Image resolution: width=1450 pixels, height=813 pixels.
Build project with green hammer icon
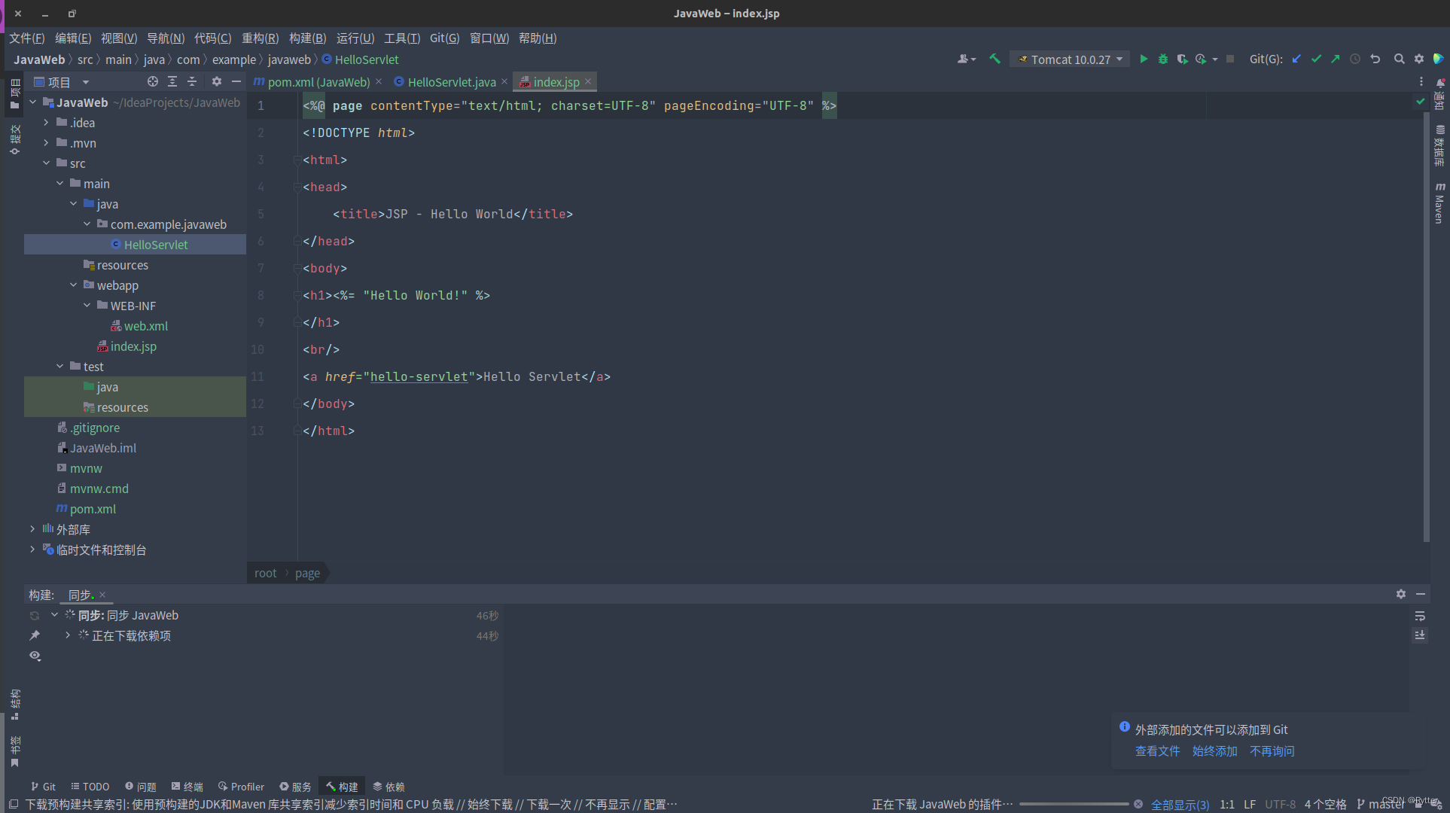coord(995,59)
